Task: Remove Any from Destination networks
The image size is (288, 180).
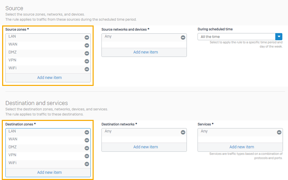Action: coord(183,132)
